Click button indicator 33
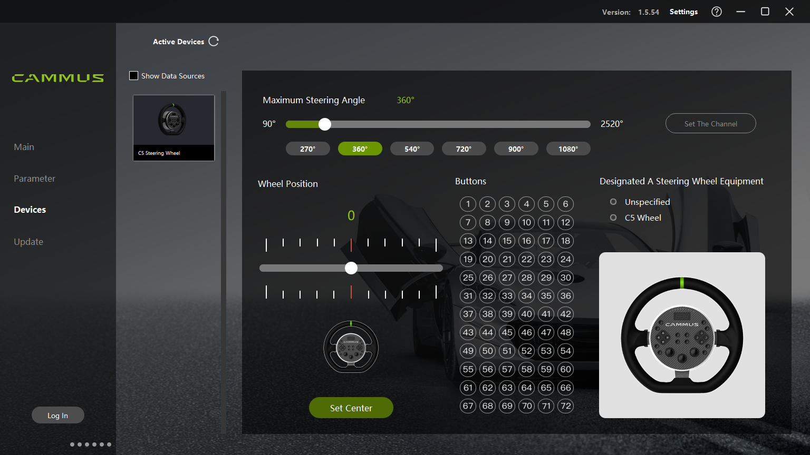This screenshot has height=455, width=810. (x=507, y=296)
